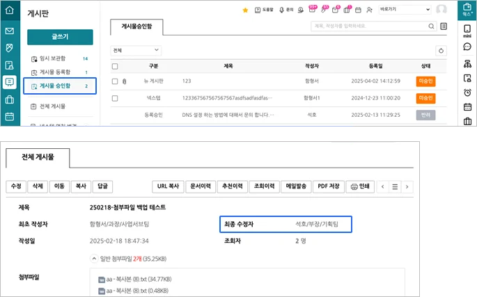
Task: Open the 전체 filter dropdown
Action: (136, 51)
